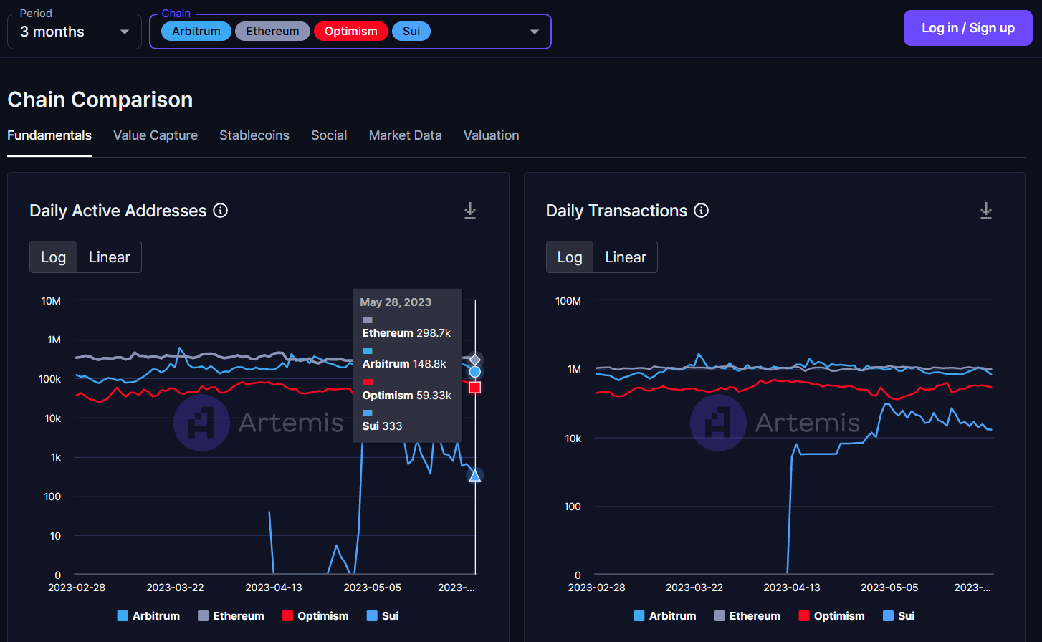This screenshot has height=642, width=1042.
Task: Click the Sui triangle marker on chart
Action: (474, 476)
